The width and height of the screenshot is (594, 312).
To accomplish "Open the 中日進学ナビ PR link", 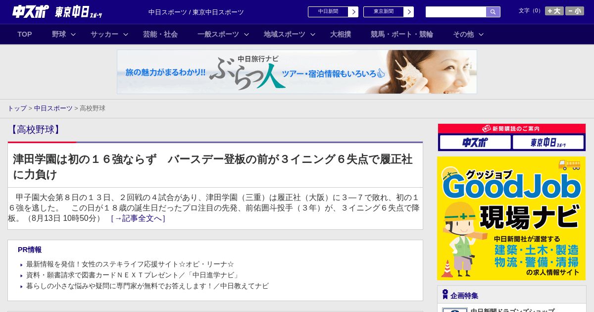I will (x=134, y=275).
